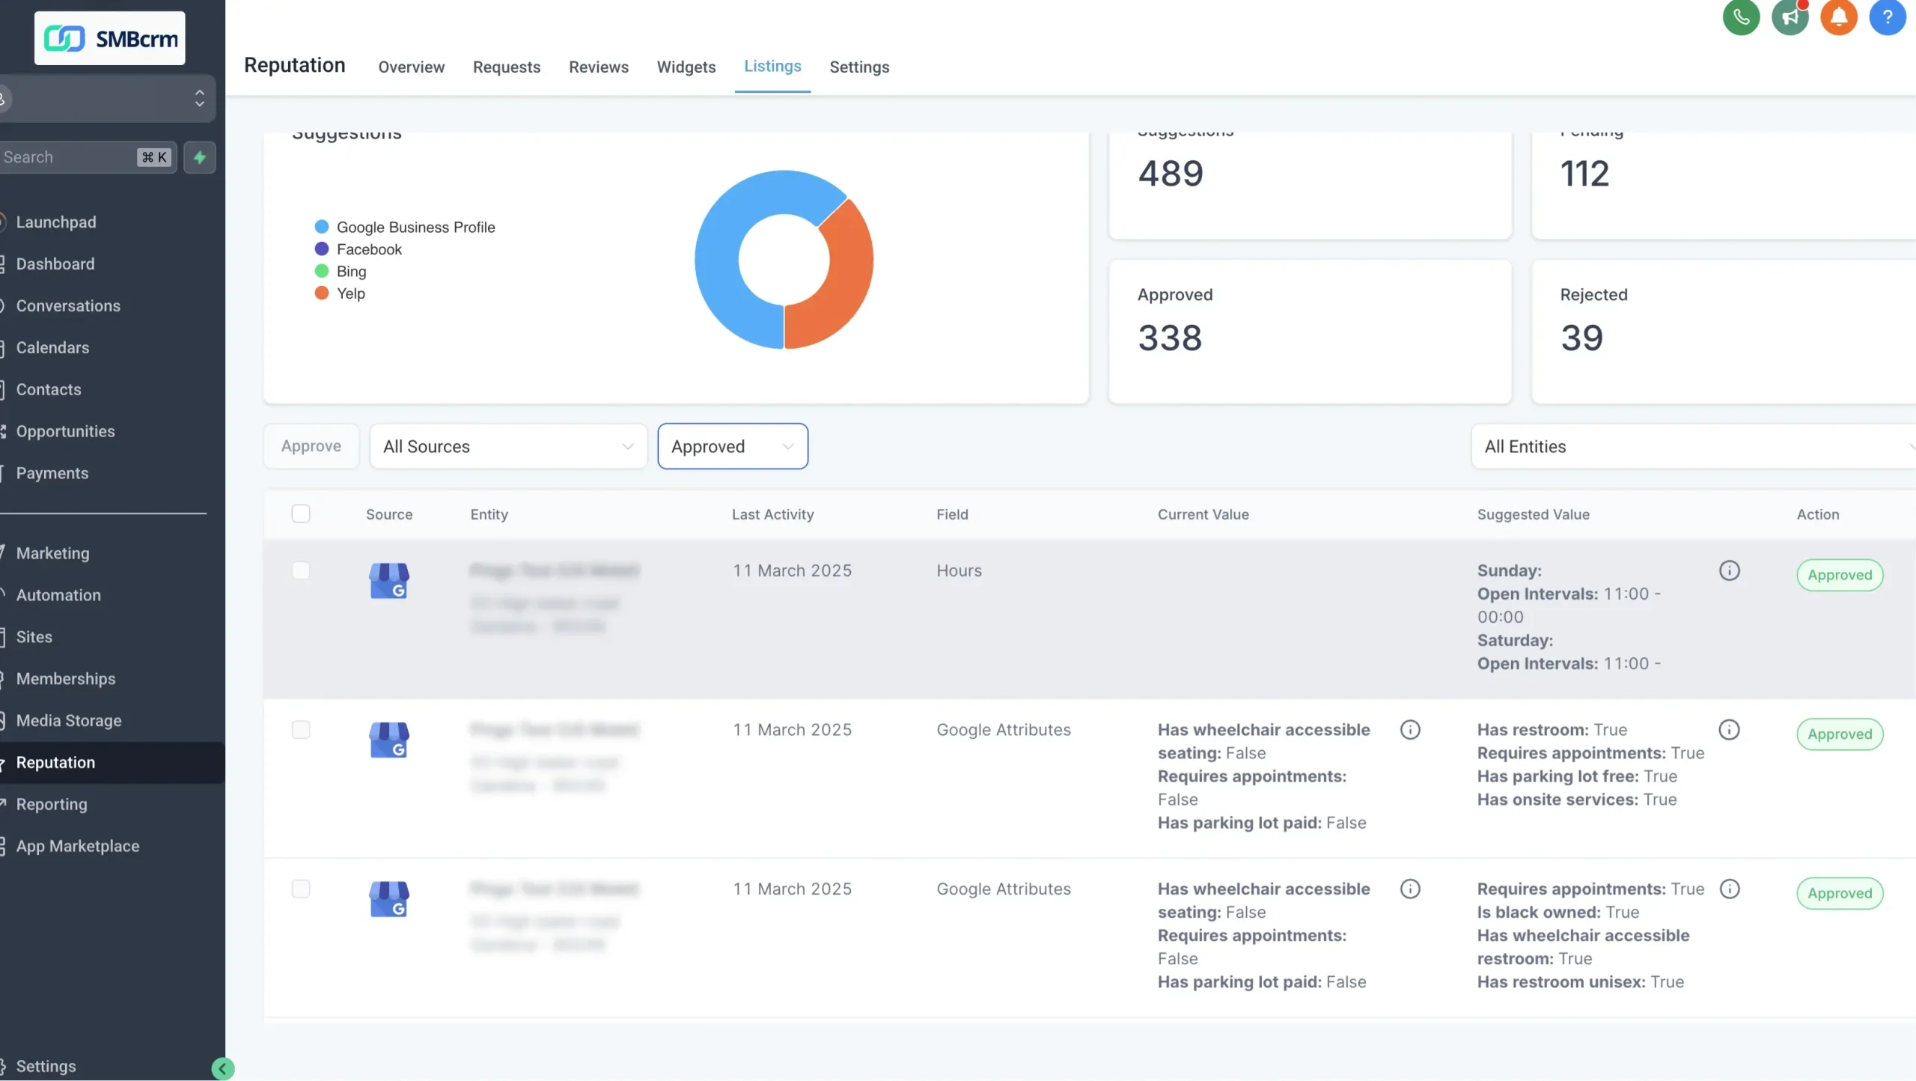Click Google icon in Has restroom row
This screenshot has width=1916, height=1081.
pos(389,740)
